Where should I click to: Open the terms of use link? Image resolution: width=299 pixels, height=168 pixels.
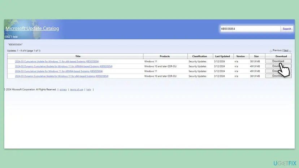point(77,89)
